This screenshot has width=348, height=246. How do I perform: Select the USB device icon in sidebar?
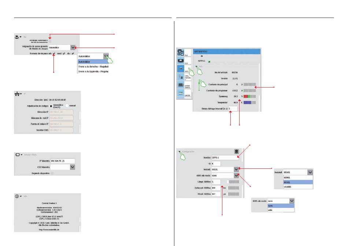point(181,77)
